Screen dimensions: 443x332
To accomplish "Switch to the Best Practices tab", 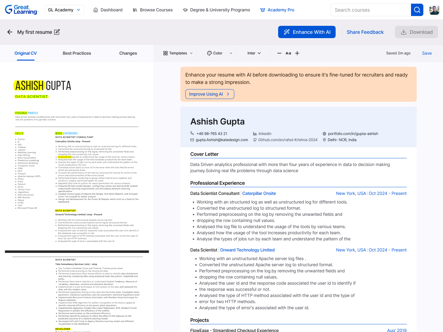I will click(x=77, y=53).
